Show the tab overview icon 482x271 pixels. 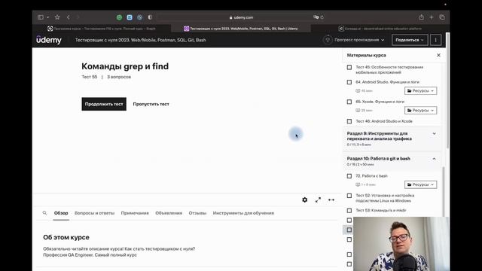(442, 17)
